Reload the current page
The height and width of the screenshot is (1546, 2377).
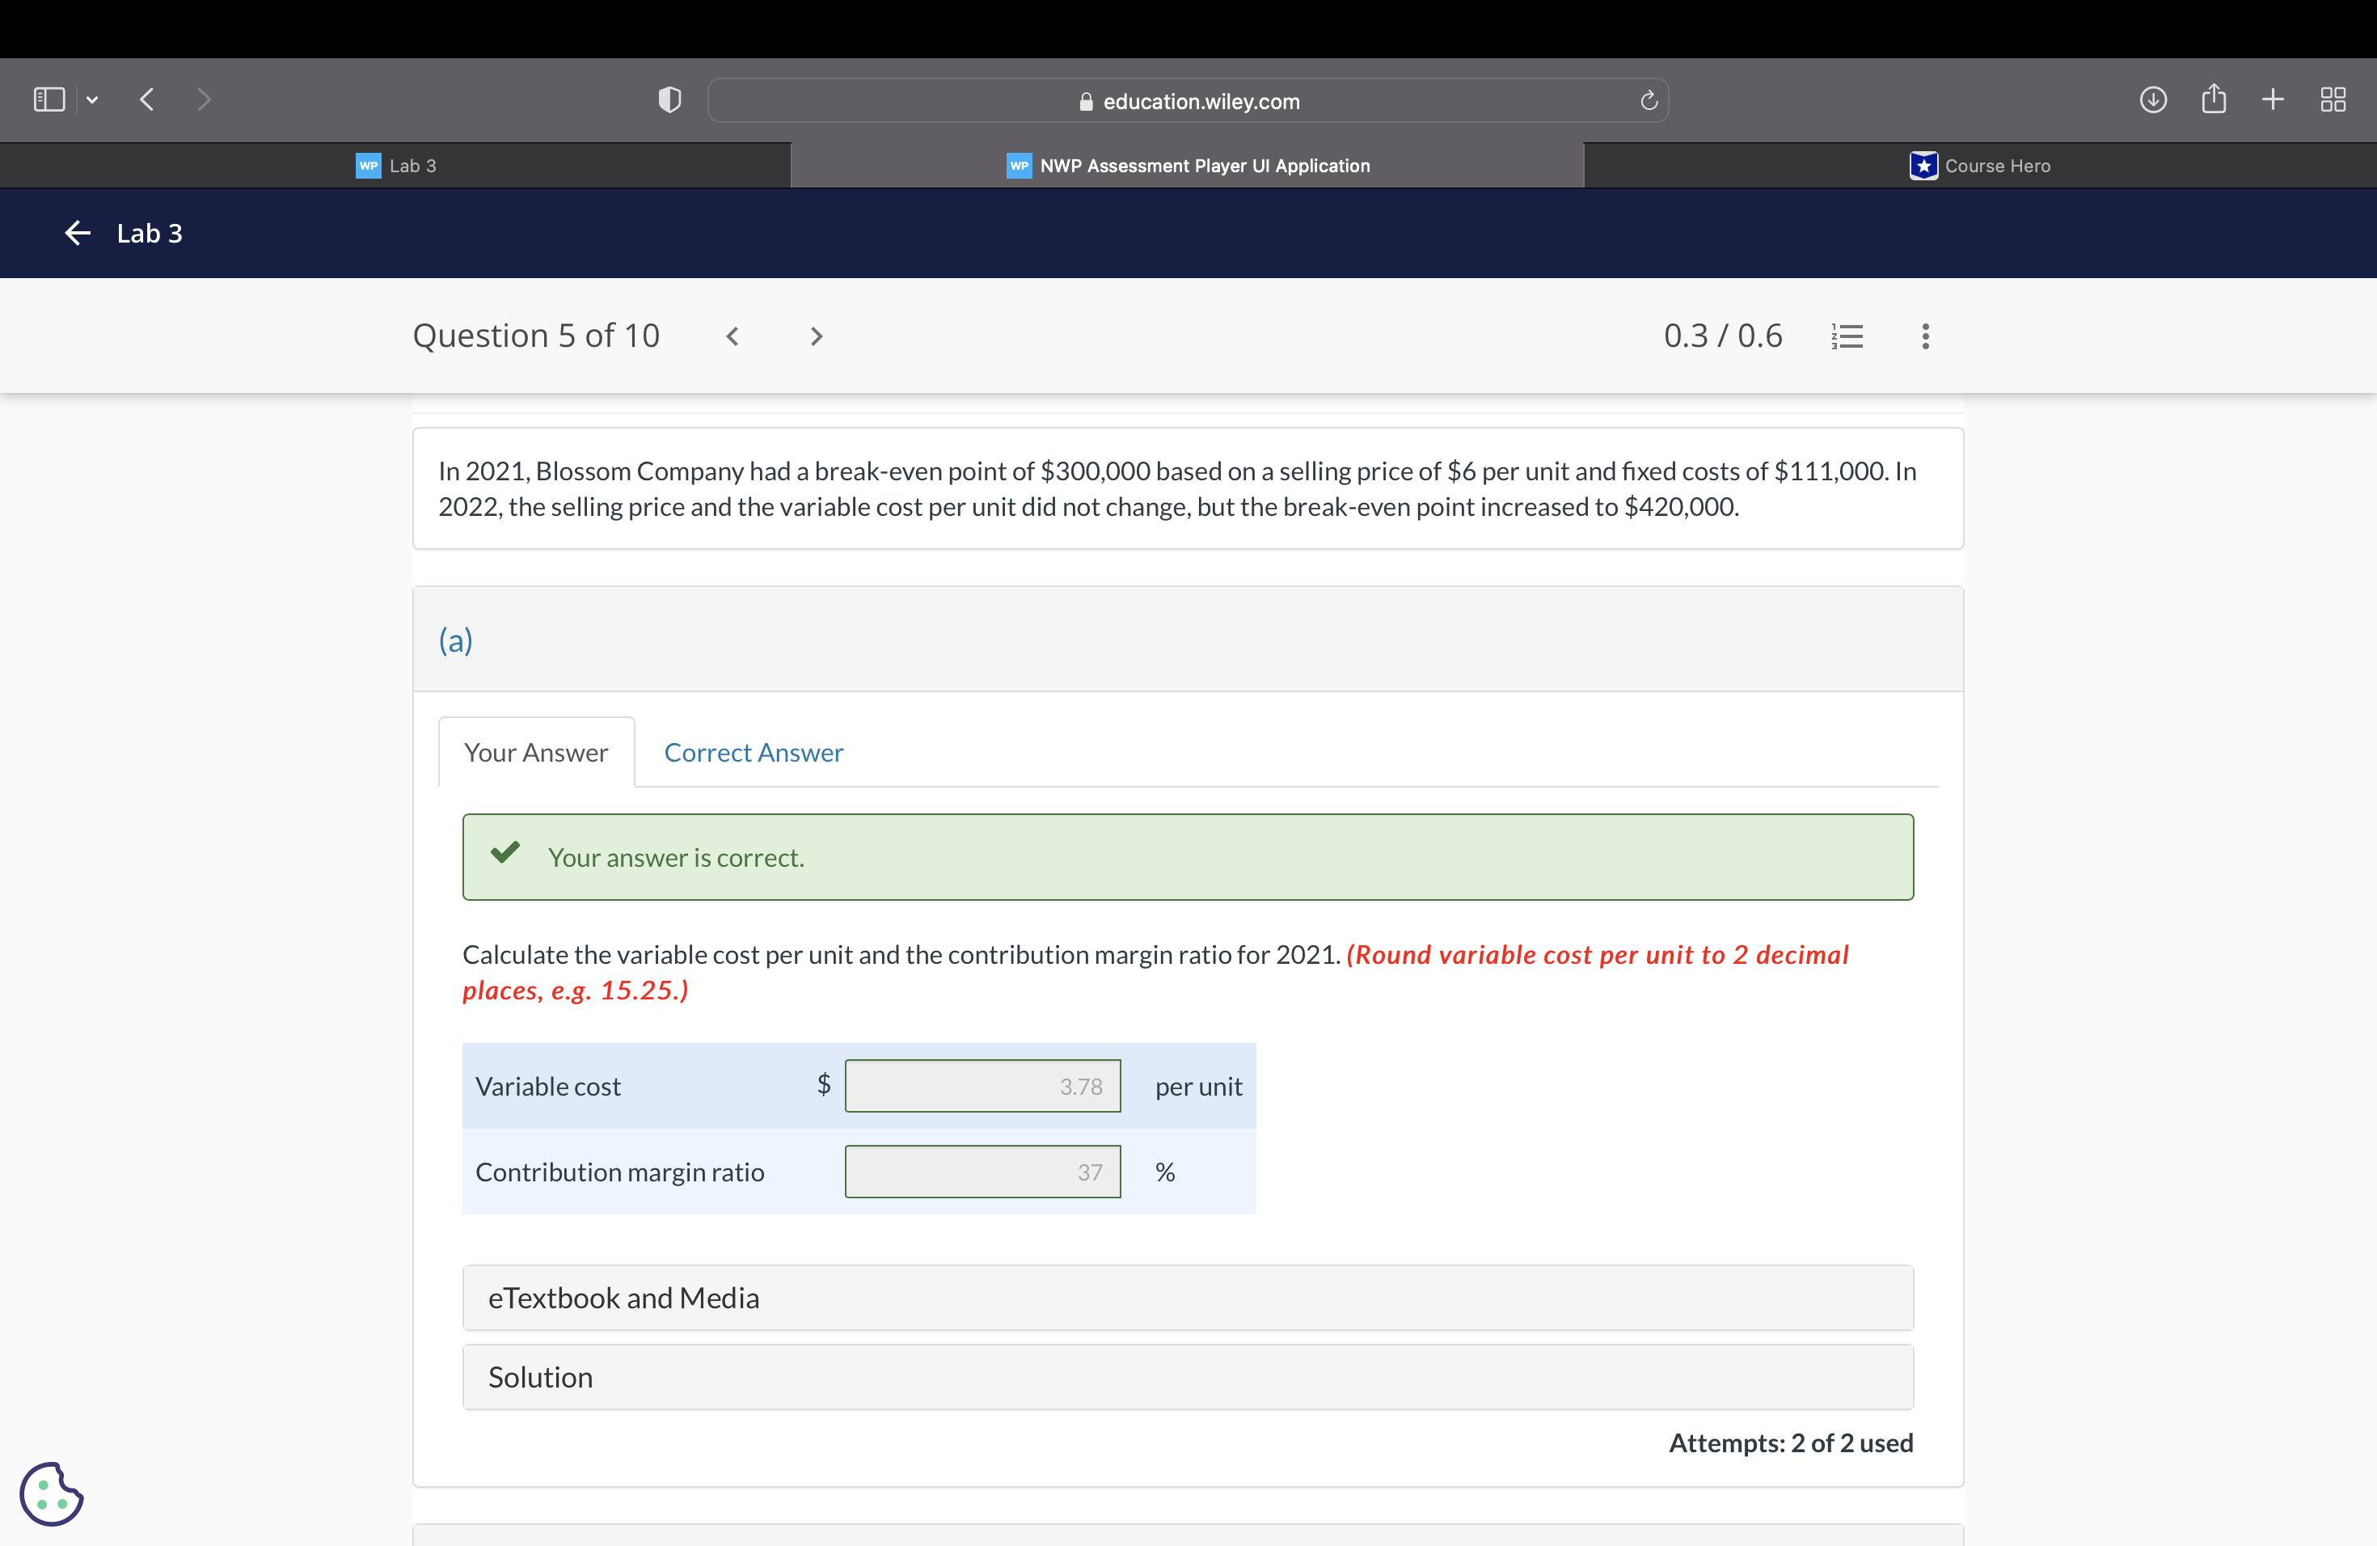pyautogui.click(x=1647, y=100)
